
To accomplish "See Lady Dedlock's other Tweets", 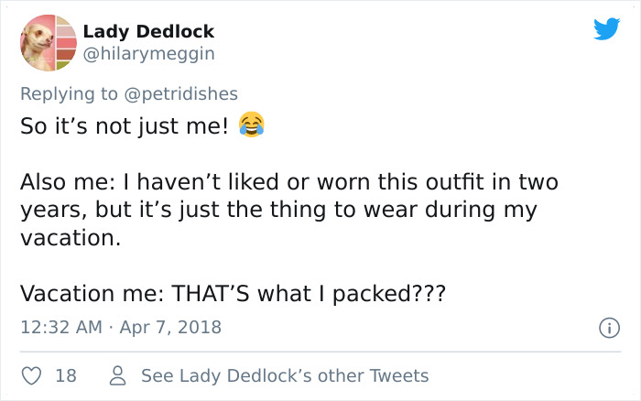I will pos(284,375).
